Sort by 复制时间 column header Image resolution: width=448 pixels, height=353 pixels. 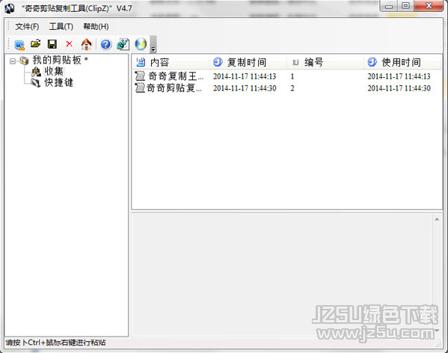coord(248,62)
